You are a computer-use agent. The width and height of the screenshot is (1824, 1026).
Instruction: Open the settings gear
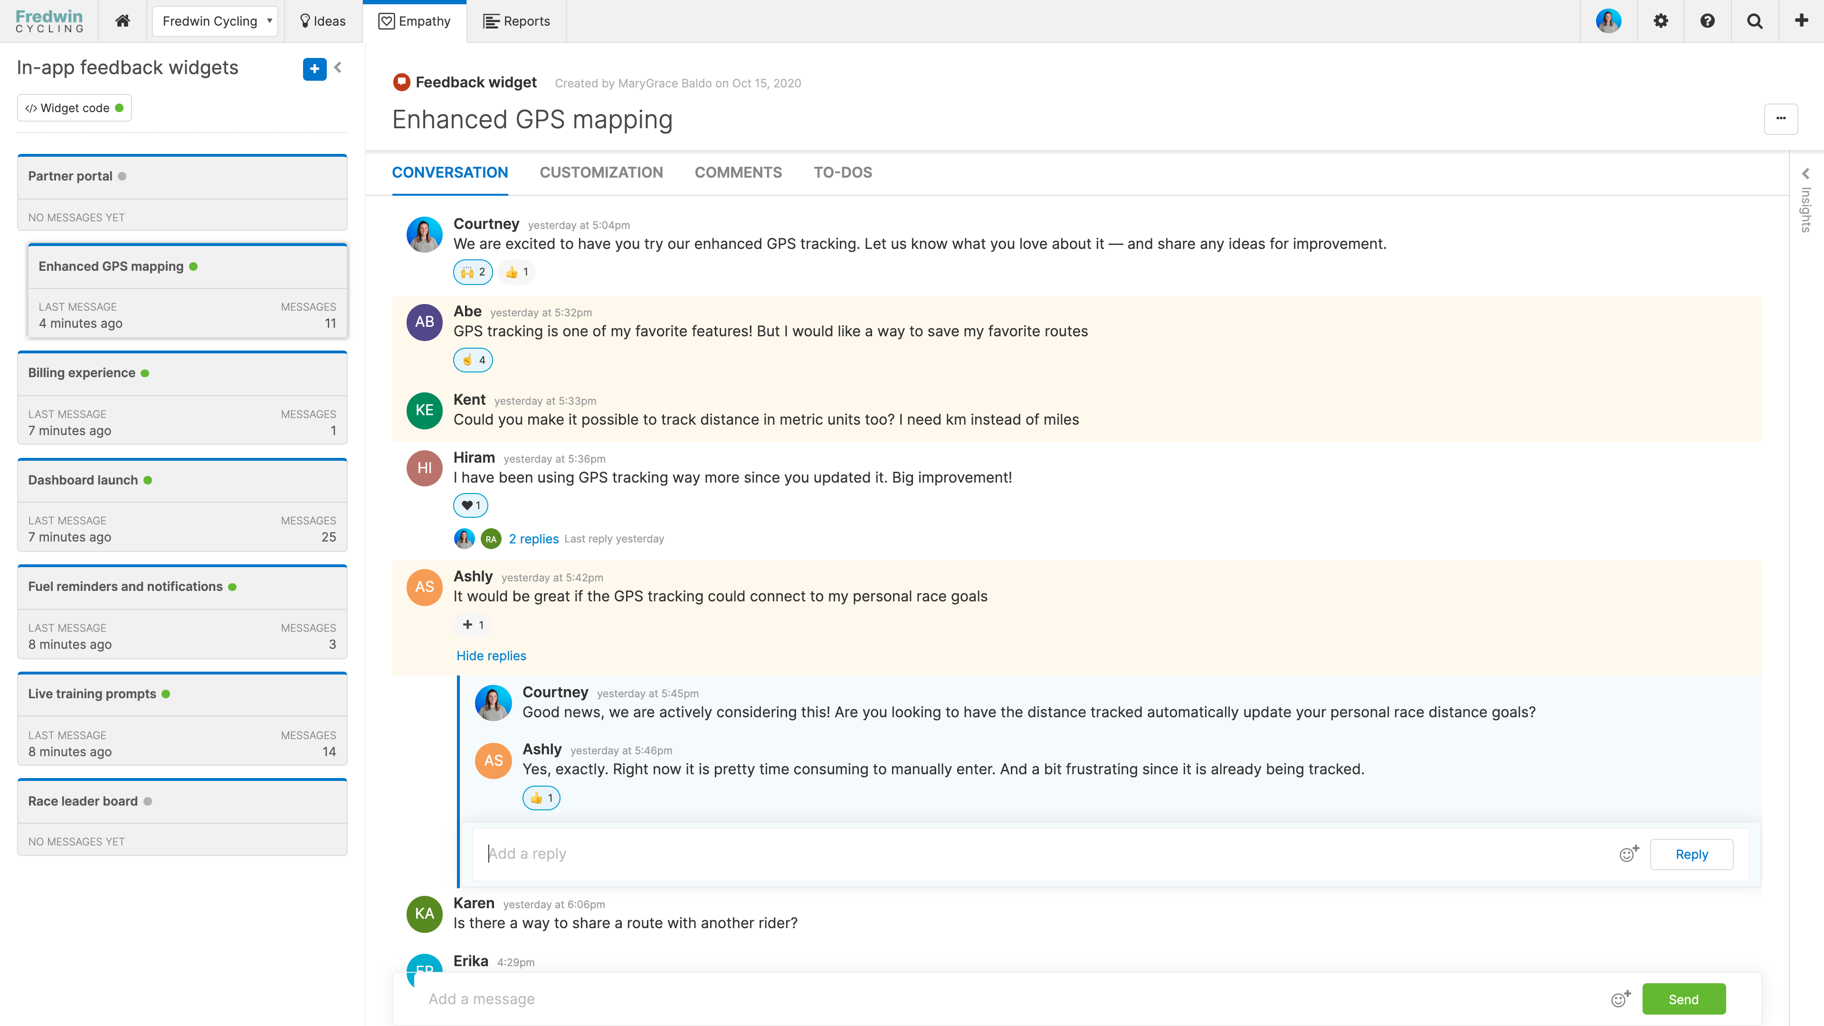[1660, 21]
